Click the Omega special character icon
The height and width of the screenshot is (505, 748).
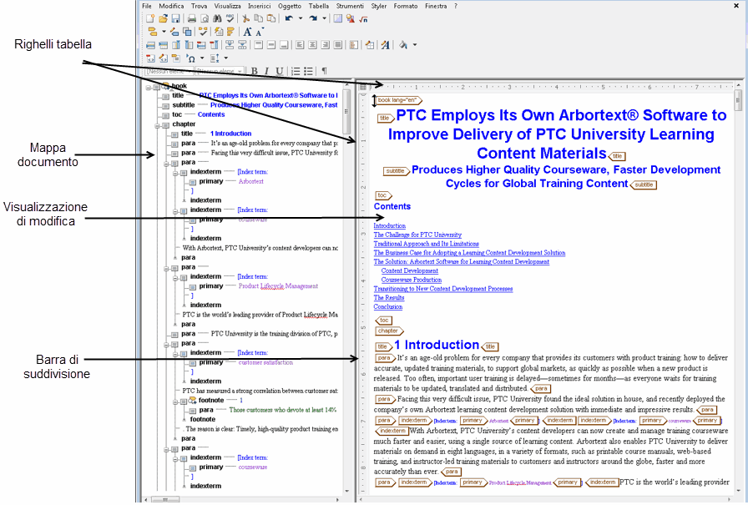pyautogui.click(x=191, y=58)
